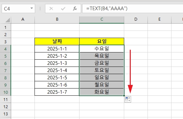The width and height of the screenshot is (183, 119).
Task: Select row 3 header
Action: [6, 42]
